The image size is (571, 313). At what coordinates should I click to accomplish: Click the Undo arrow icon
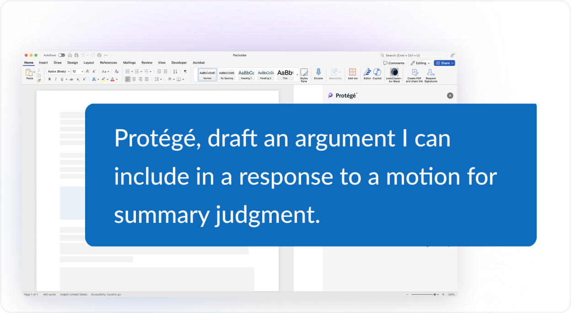(83, 55)
